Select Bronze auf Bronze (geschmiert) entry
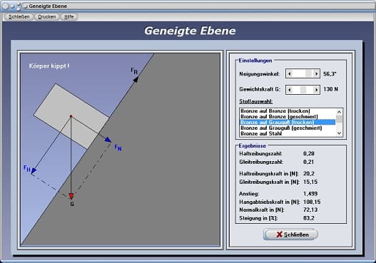The width and height of the screenshot is (376, 263). coord(279,117)
